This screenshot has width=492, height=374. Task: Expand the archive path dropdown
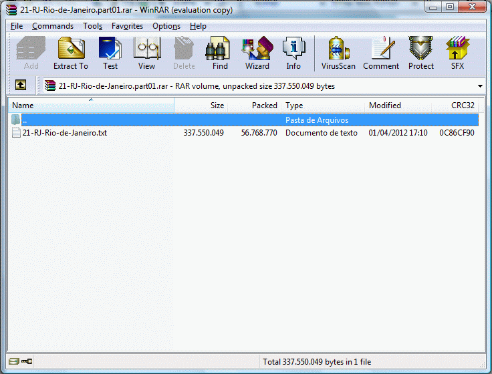(x=480, y=86)
